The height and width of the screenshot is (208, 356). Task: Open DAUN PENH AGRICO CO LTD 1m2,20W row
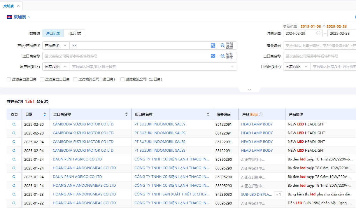77,159
